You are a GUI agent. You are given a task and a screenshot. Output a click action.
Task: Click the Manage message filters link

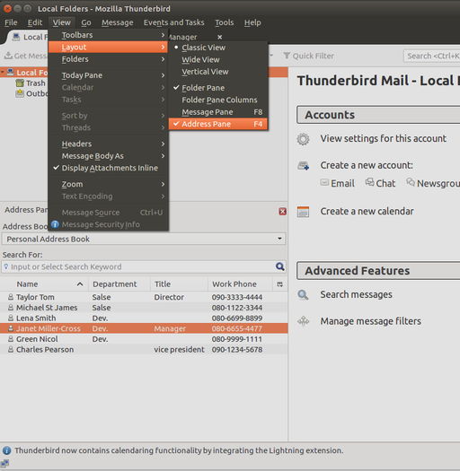point(370,321)
